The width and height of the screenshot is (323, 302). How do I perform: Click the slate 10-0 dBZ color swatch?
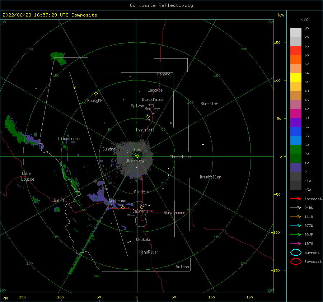[x=296, y=167]
